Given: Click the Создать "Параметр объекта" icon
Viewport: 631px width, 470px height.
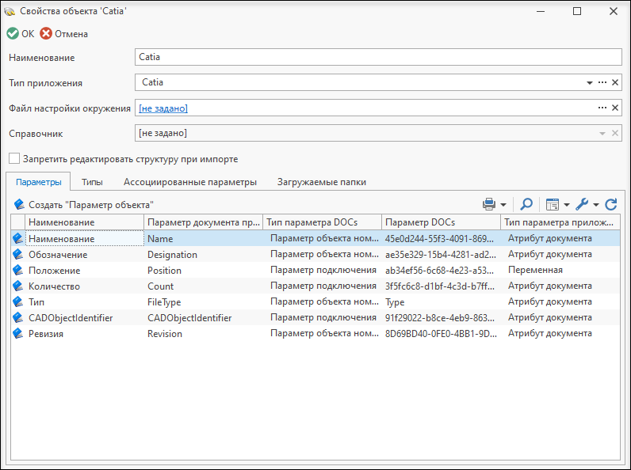Looking at the screenshot, I should pos(19,204).
